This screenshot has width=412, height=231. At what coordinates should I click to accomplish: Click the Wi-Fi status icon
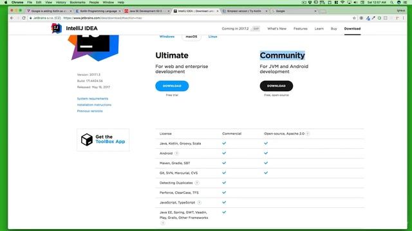pyautogui.click(x=342, y=3)
